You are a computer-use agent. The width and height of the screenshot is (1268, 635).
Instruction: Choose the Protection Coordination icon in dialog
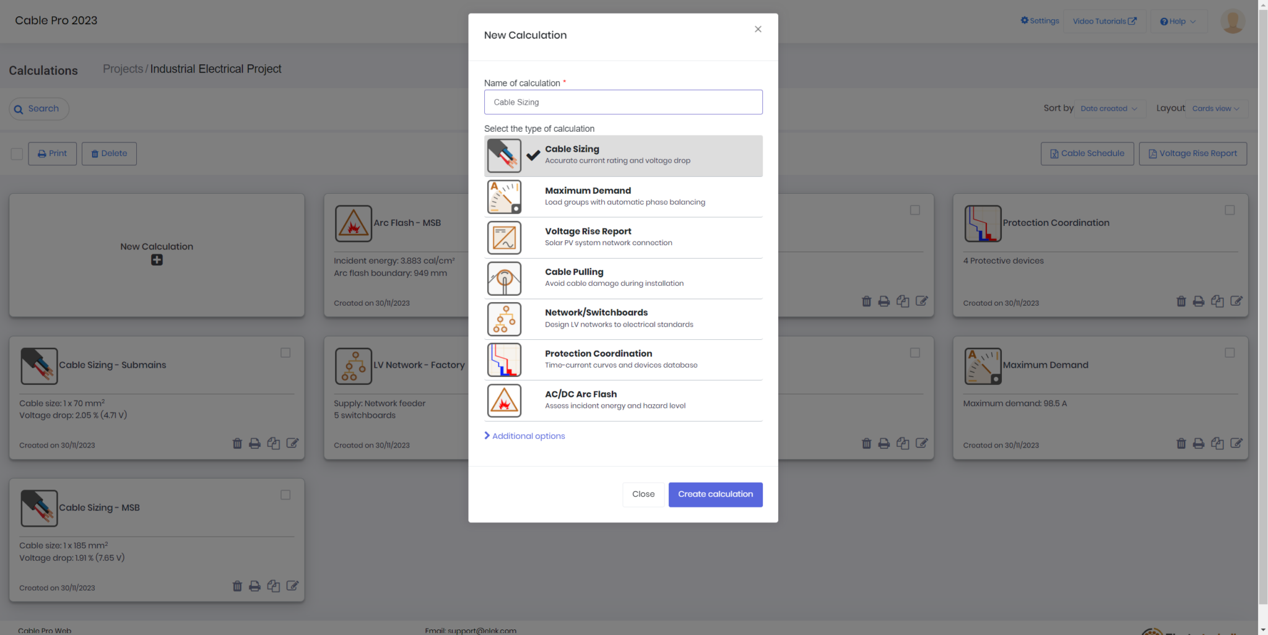click(x=504, y=360)
